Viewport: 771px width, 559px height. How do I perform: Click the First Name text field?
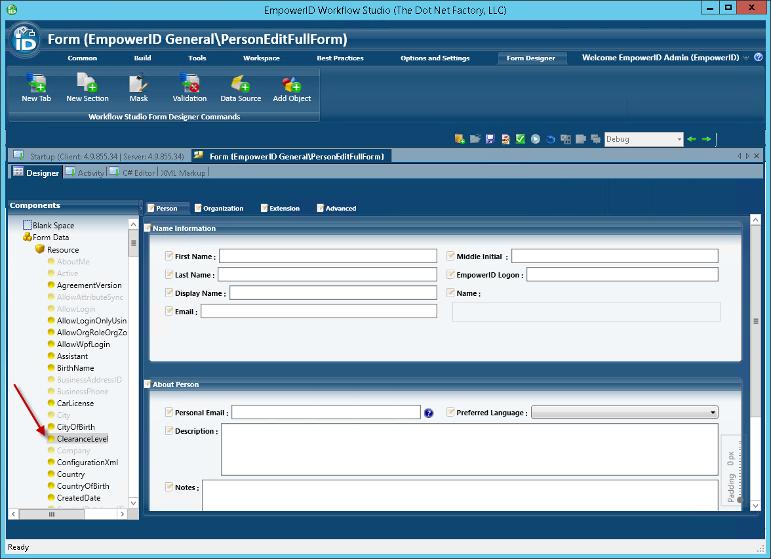coord(328,256)
